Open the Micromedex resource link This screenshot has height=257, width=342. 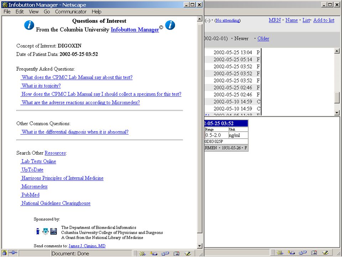[x=34, y=186]
